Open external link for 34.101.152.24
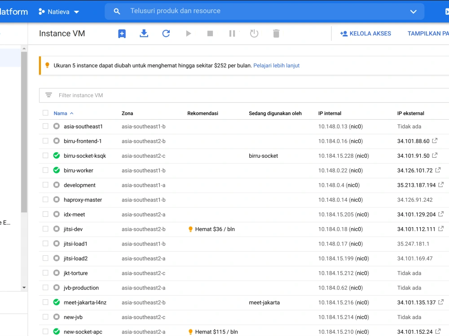449x336 pixels. 438,331
